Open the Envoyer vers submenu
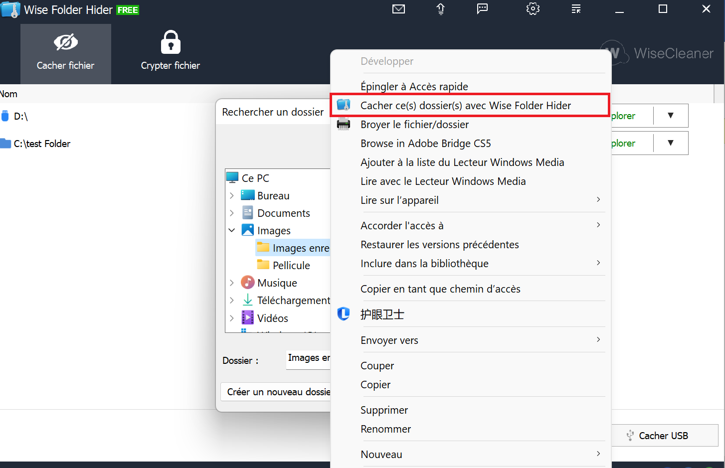Image resolution: width=725 pixels, height=468 pixels. coord(471,340)
